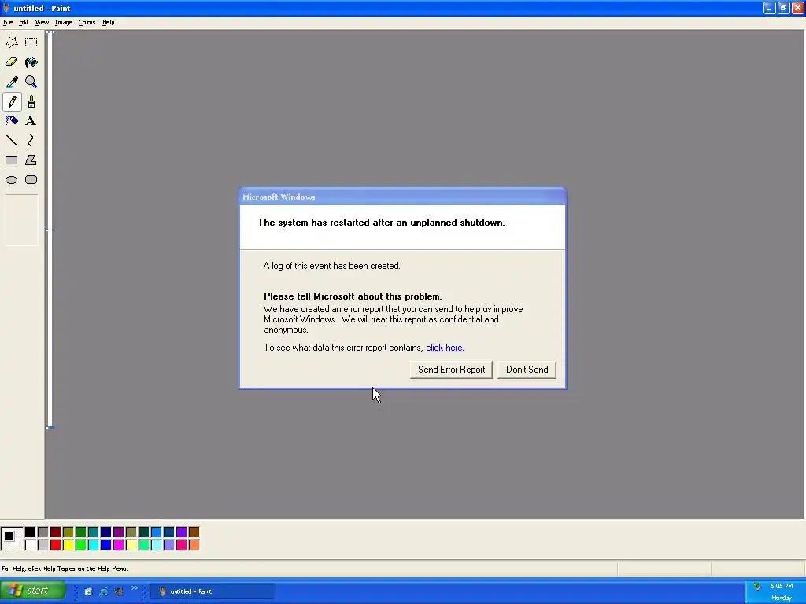Image resolution: width=806 pixels, height=604 pixels.
Task: Expand the Quick Launch overflow chevron
Action: point(134,588)
